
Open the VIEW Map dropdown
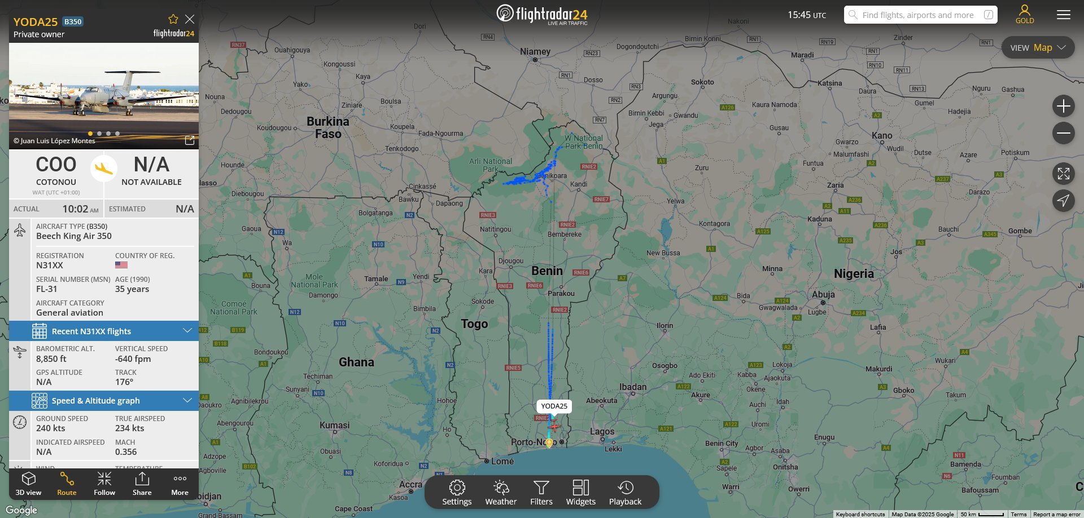(x=1038, y=48)
